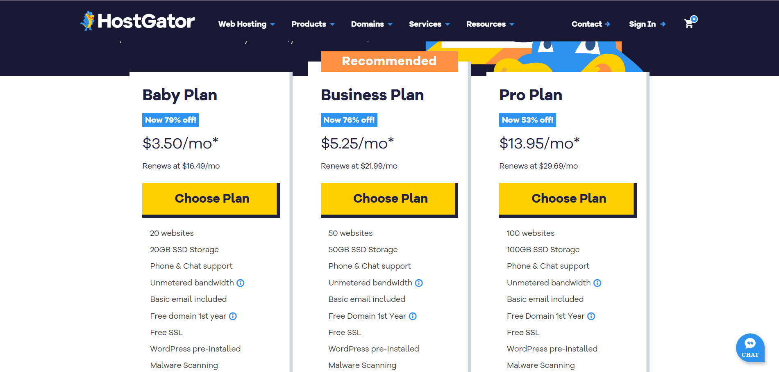
Task: Show Pro Plan unmetered bandwidth info
Action: click(597, 283)
